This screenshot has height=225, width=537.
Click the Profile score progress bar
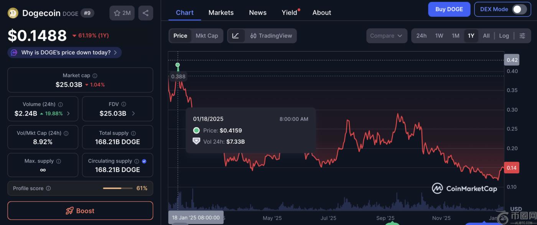(x=117, y=189)
